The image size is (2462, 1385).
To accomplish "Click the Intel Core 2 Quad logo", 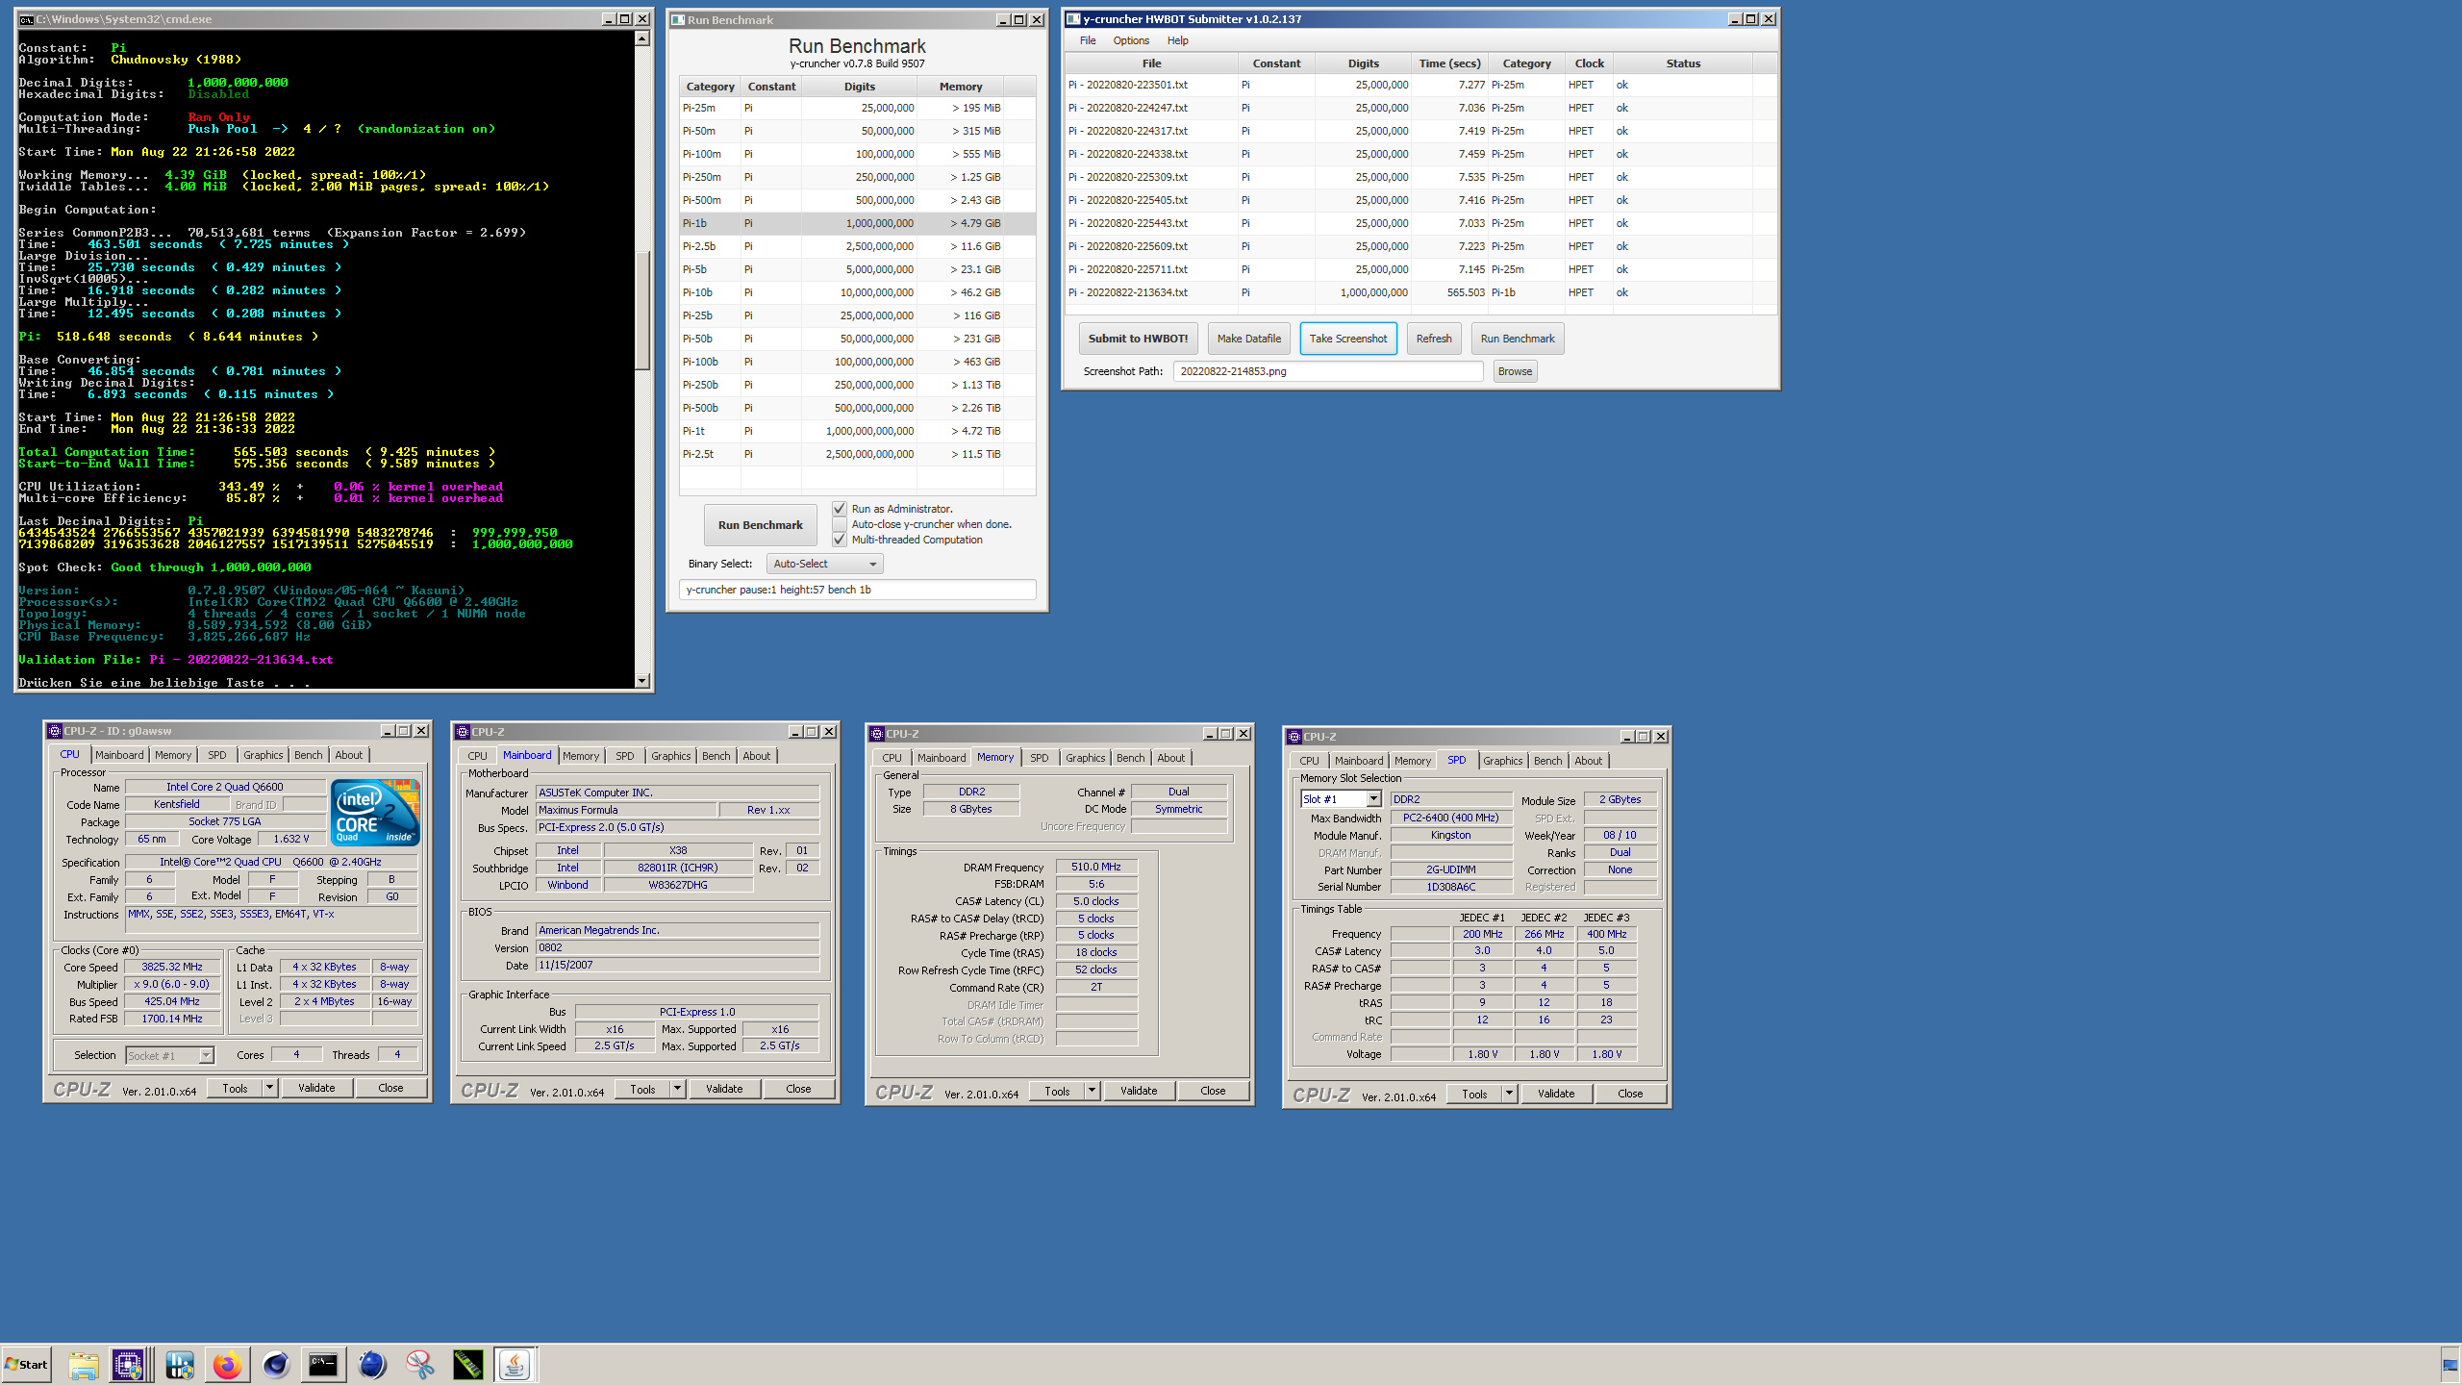I will 375,813.
